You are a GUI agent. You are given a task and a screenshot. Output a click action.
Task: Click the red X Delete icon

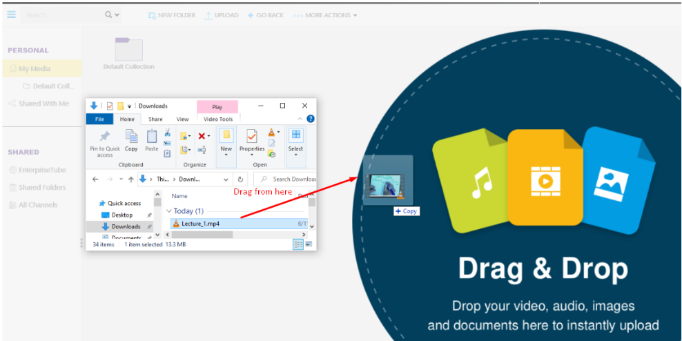tap(202, 136)
